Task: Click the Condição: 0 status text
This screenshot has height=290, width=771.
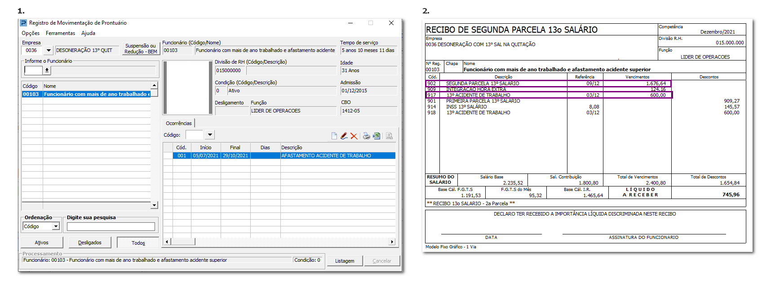Action: click(x=307, y=260)
